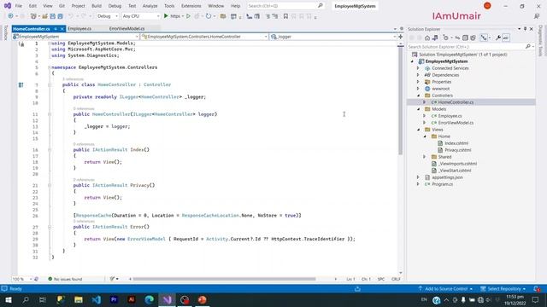Click the green Start debugging arrow
Screen dimensions: 547x307
tap(166, 16)
